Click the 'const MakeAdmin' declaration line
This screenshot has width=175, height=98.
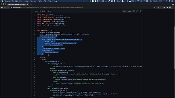point(45,30)
